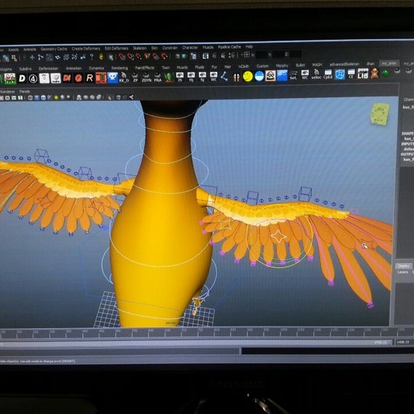The width and height of the screenshot is (414, 414).
Task: Run the Set. shelf script
Action: click(293, 75)
